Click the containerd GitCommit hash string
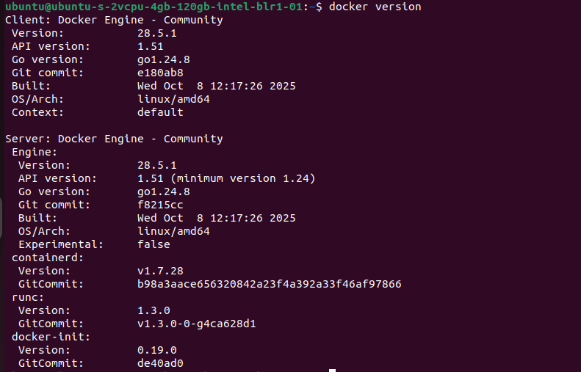Viewport: 581px width, 372px height. [x=269, y=284]
